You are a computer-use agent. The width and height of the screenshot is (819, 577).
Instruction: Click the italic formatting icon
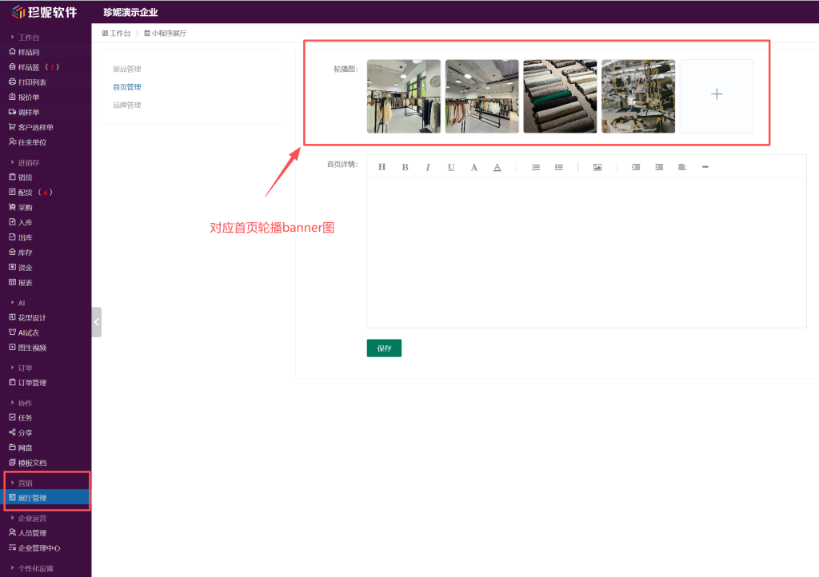(428, 167)
